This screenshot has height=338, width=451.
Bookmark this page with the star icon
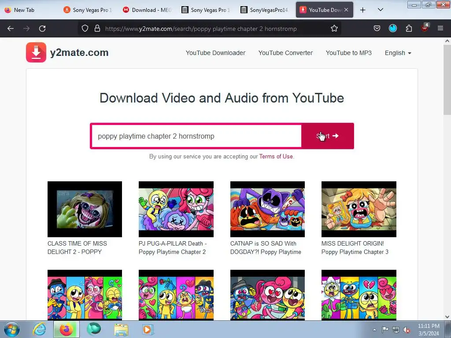coord(334,28)
